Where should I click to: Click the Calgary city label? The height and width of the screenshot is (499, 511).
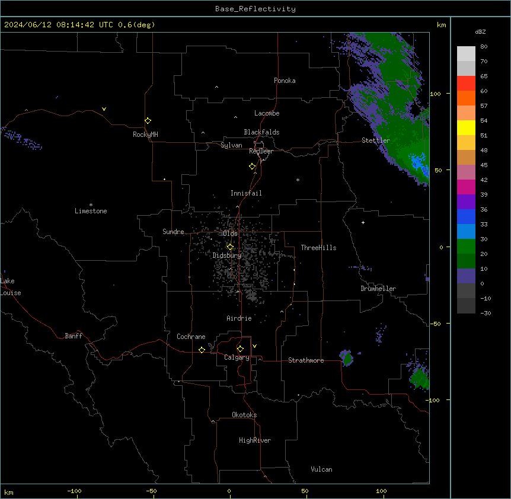[237, 357]
